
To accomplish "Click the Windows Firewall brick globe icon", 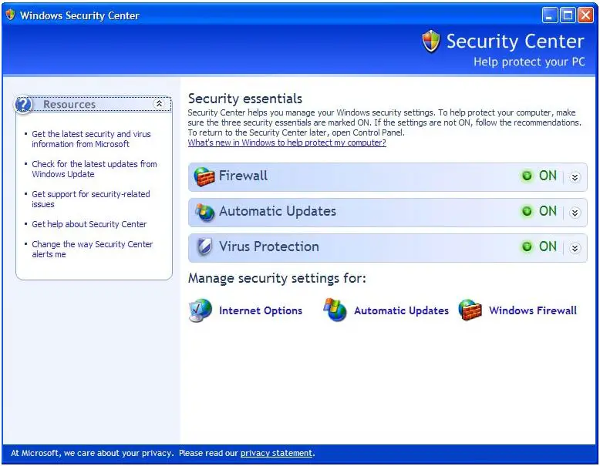I will click(470, 310).
